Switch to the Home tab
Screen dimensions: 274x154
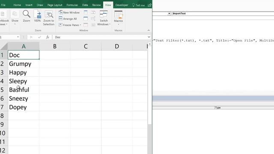[17, 5]
